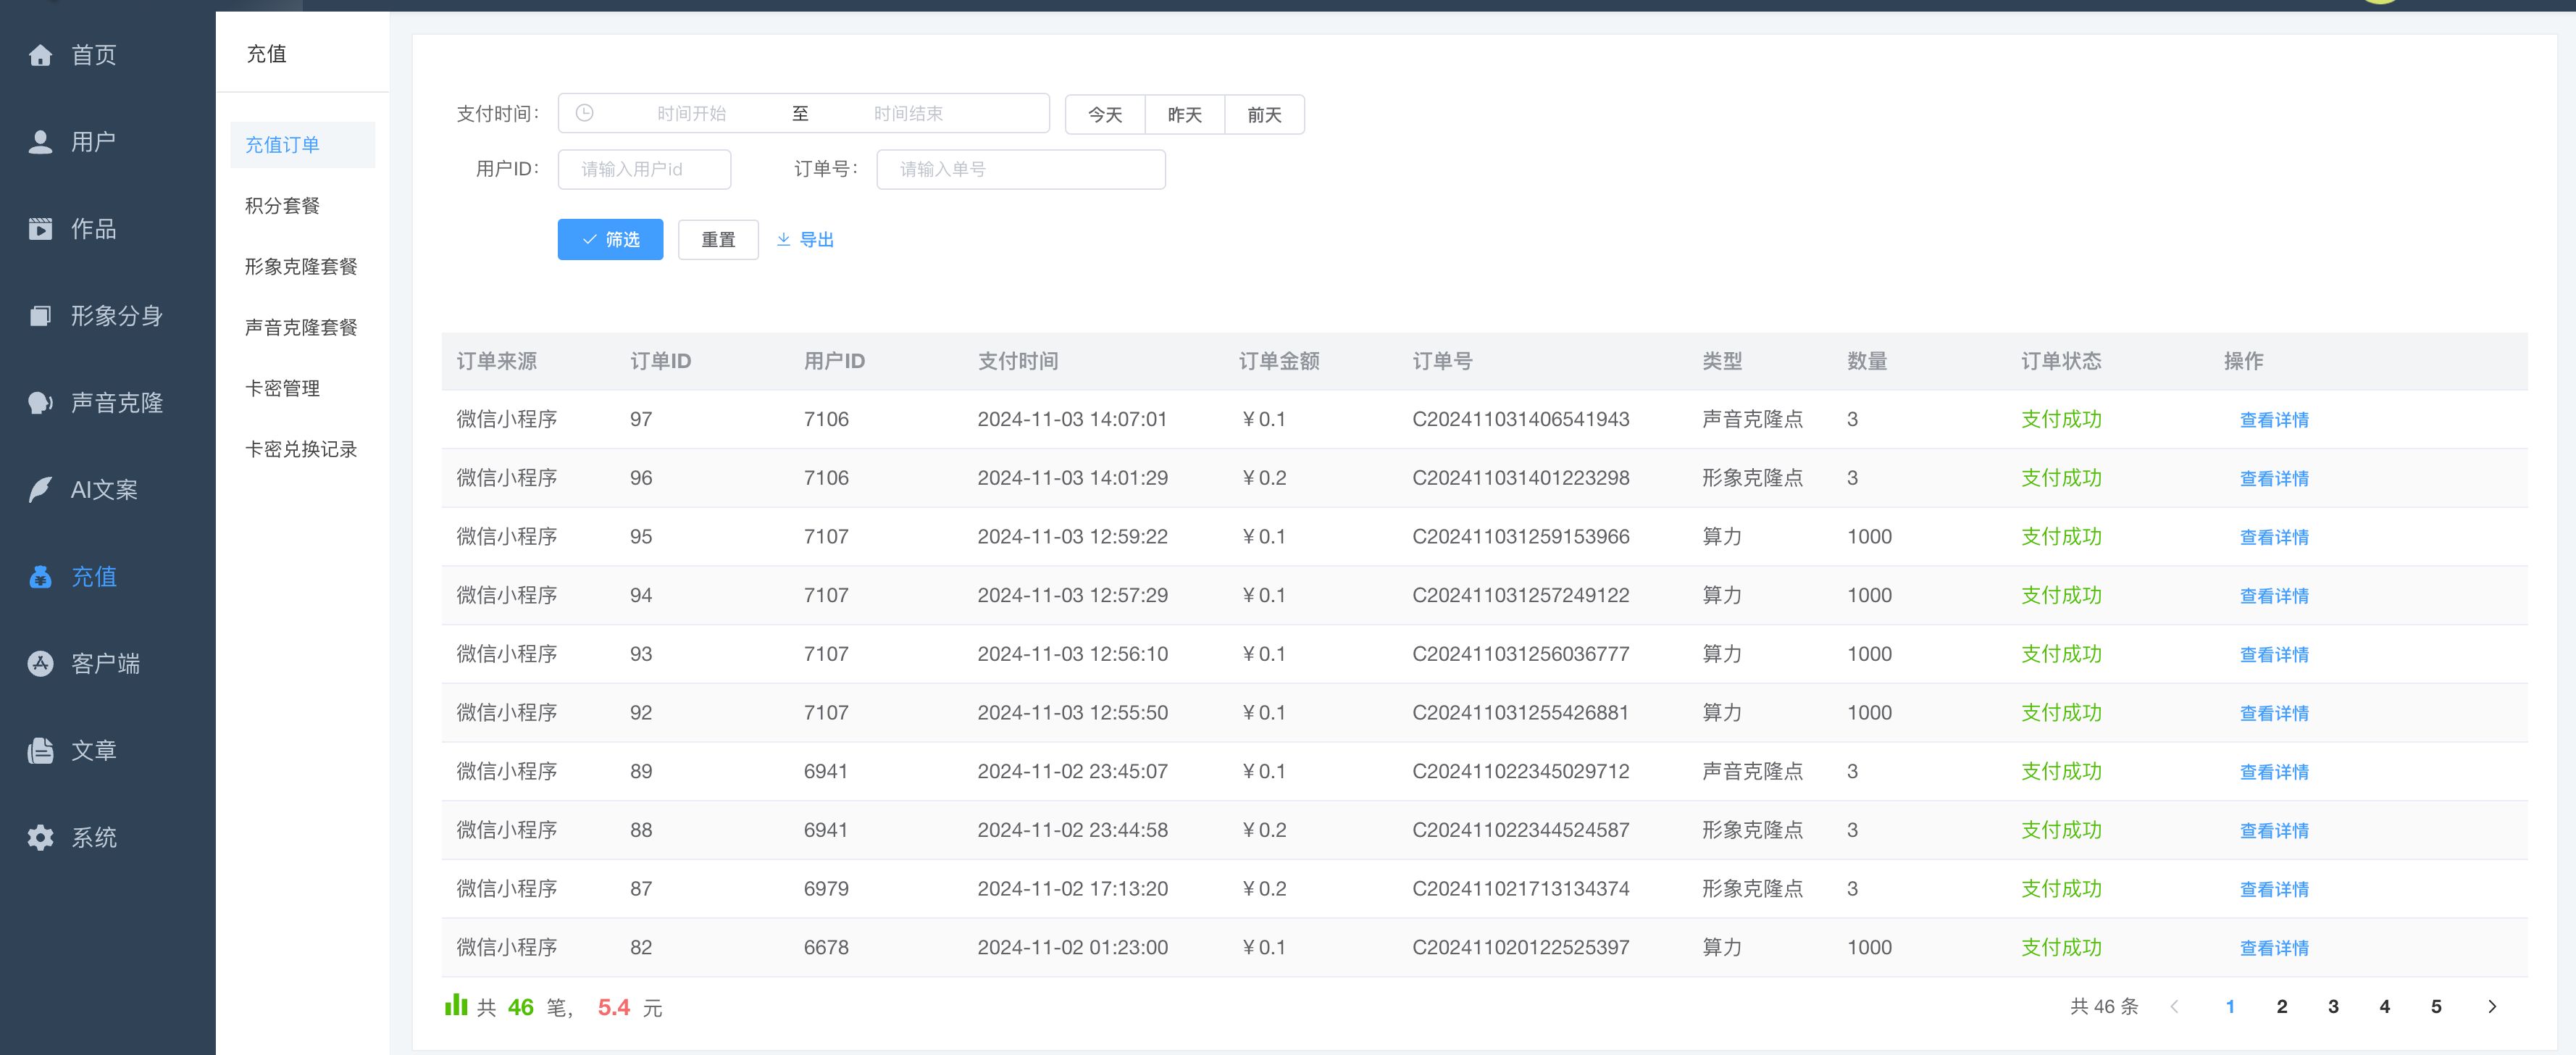
Task: Click order number C202411031406541943
Action: [x=1521, y=419]
